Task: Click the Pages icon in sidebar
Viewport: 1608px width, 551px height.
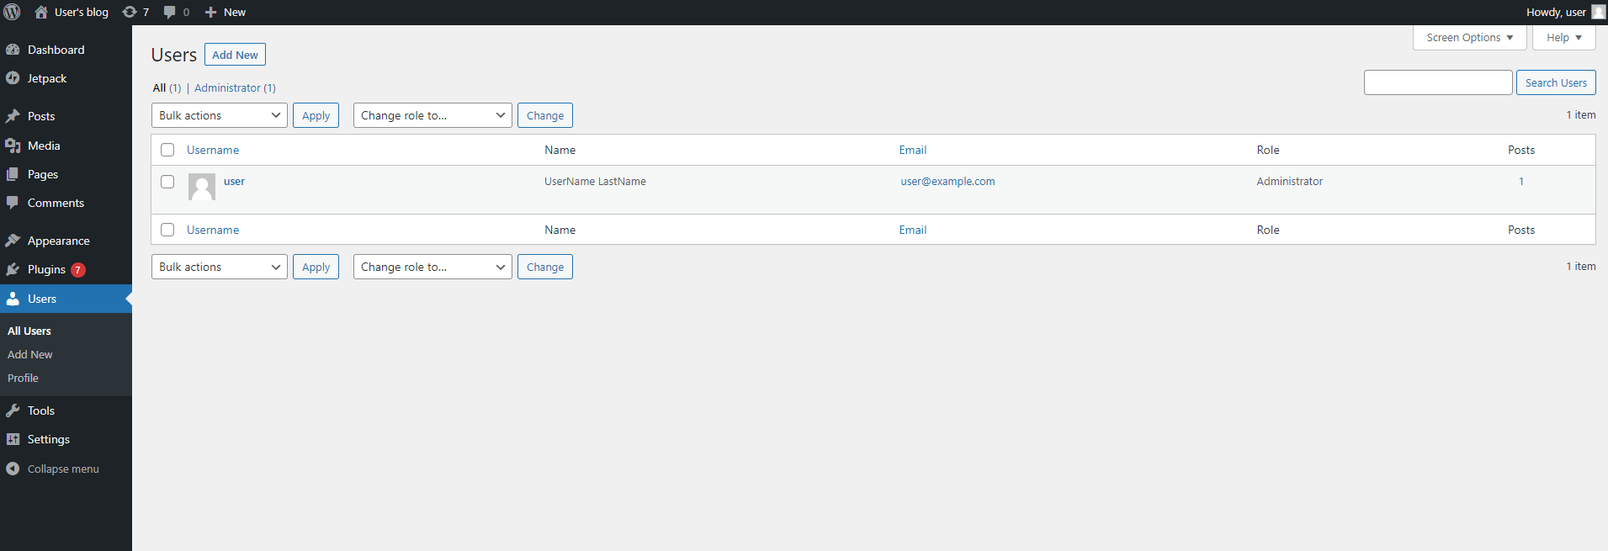Action: point(13,174)
